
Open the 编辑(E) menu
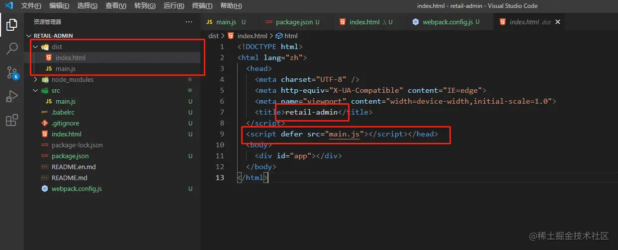60,6
